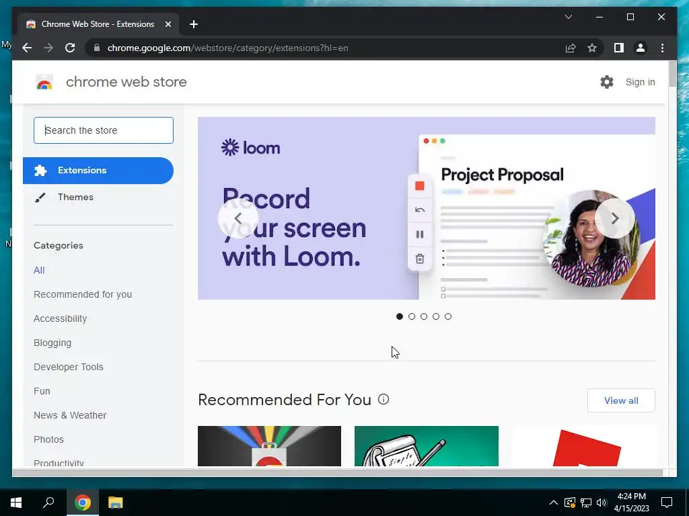Open the Chrome side panel icon
The width and height of the screenshot is (689, 516).
tap(619, 48)
